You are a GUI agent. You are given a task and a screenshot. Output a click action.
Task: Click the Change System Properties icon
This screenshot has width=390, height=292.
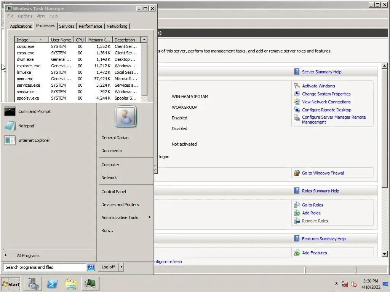(x=297, y=94)
